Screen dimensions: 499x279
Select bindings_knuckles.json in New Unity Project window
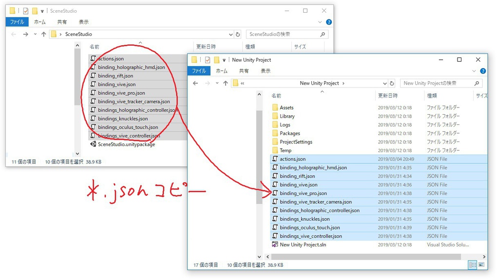[379, 219]
